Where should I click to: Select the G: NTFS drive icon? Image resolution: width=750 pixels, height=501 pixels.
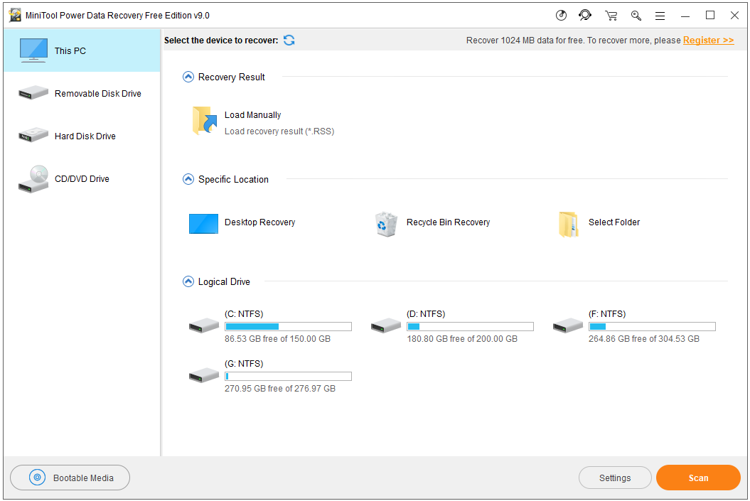click(204, 375)
